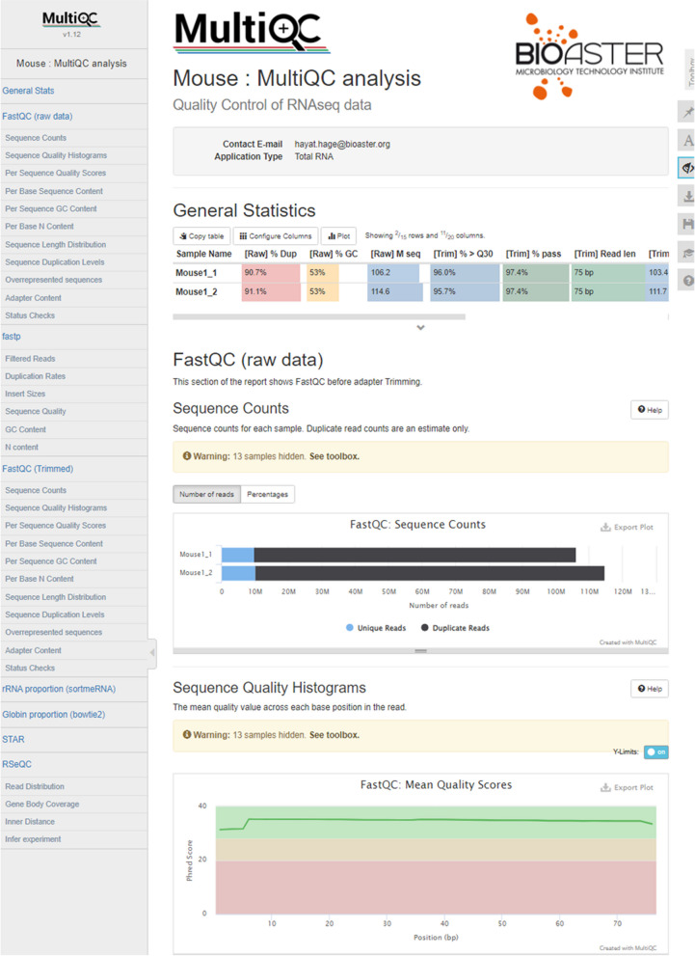Open the Rename samples 'A' tool

point(687,140)
